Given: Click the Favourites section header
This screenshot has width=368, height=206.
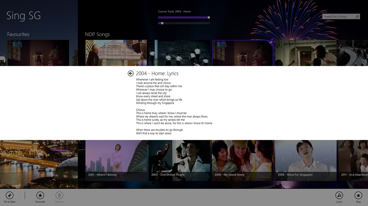Looking at the screenshot, I should [x=18, y=34].
